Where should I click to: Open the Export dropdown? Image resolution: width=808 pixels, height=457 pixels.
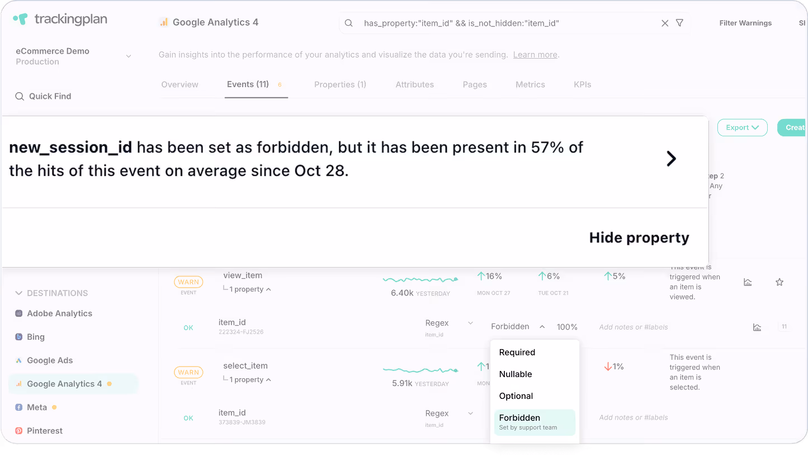(743, 127)
